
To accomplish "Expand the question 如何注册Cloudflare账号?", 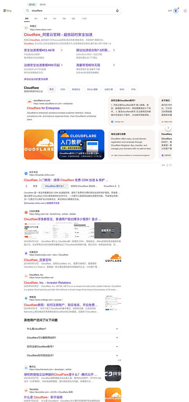I will coord(73,347).
